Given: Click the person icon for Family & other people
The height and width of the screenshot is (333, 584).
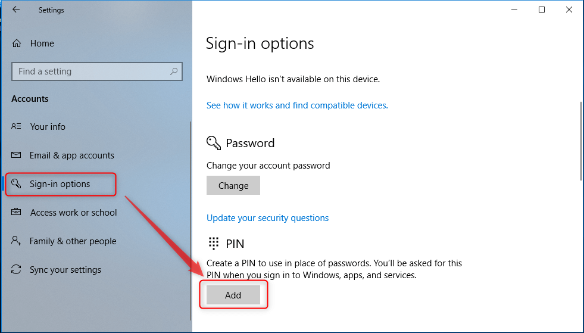Looking at the screenshot, I should click(16, 241).
